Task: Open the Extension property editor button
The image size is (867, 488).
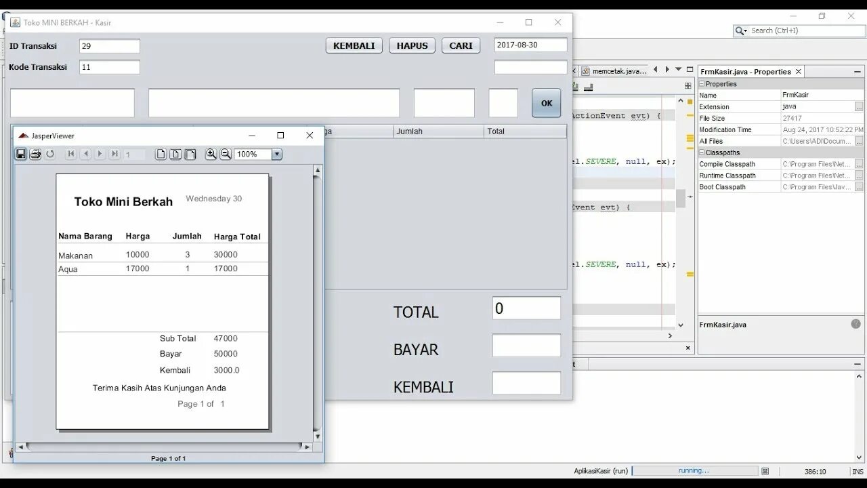Action: pyautogui.click(x=859, y=106)
